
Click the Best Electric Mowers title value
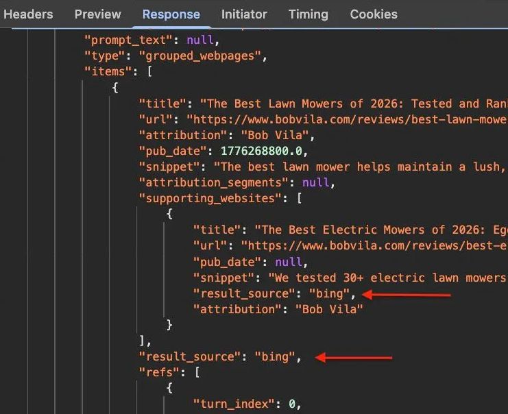(381, 230)
